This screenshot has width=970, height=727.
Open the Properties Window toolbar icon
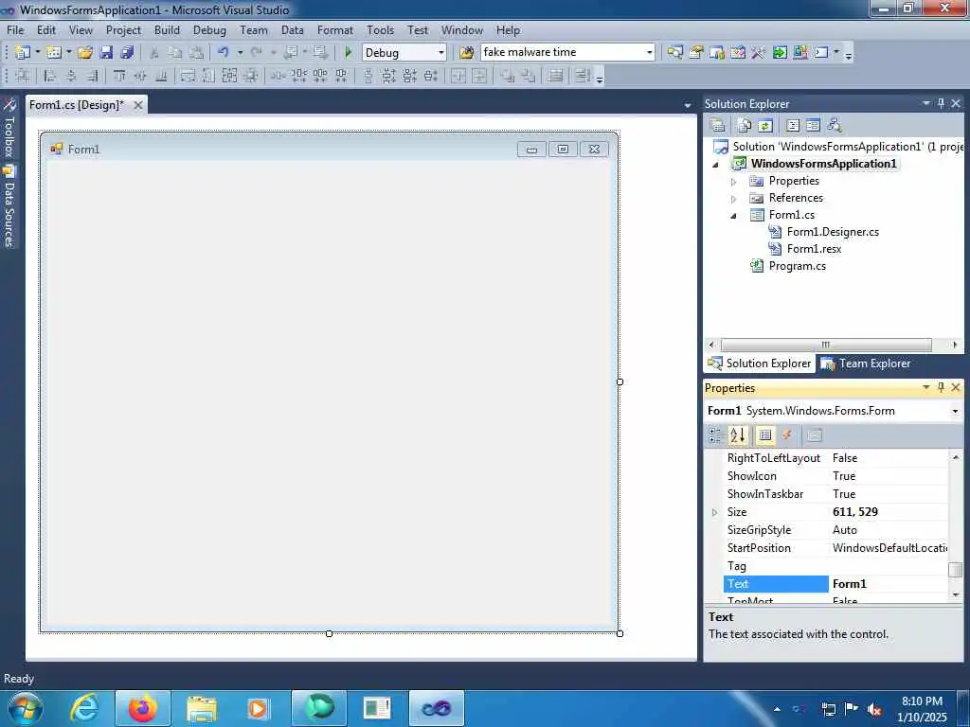point(696,53)
